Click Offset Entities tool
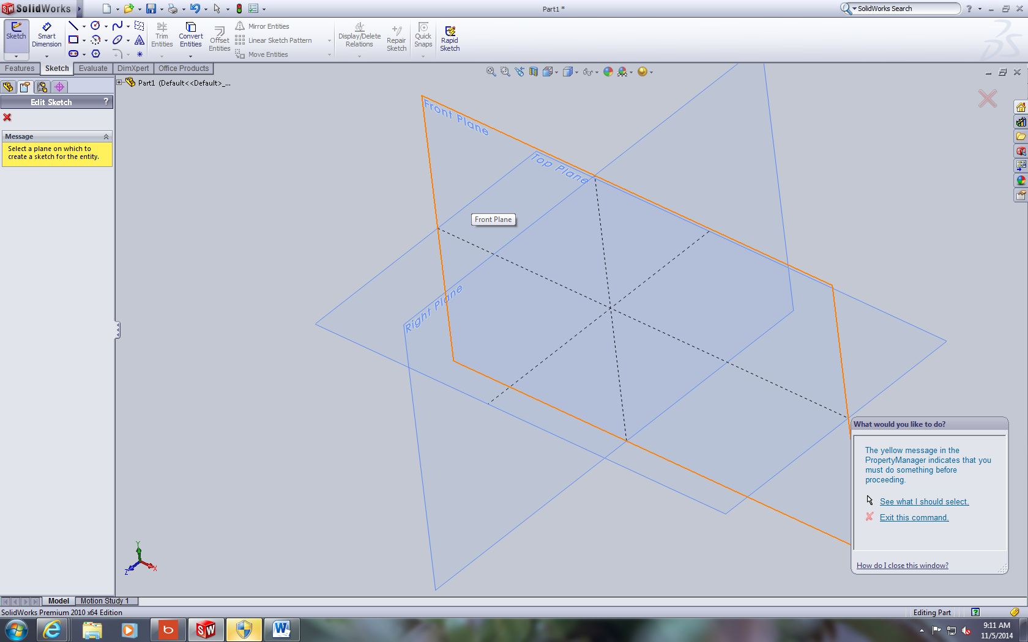1028x642 pixels. [x=220, y=39]
